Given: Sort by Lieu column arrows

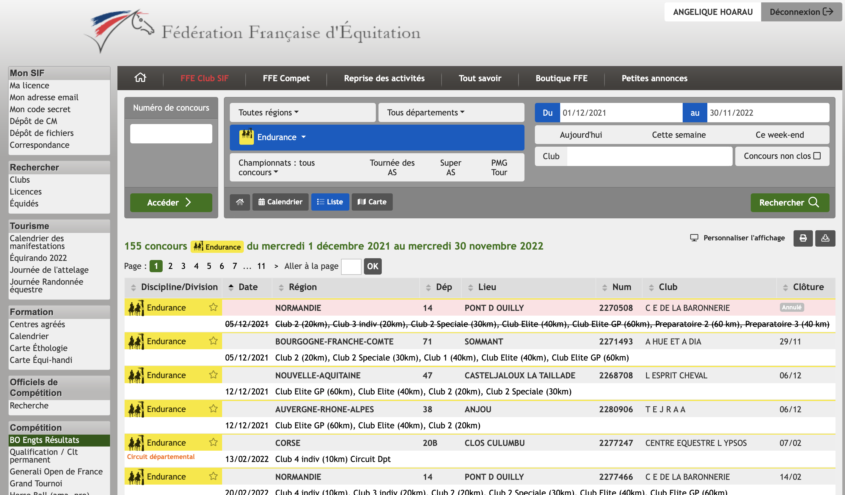Looking at the screenshot, I should pos(471,287).
